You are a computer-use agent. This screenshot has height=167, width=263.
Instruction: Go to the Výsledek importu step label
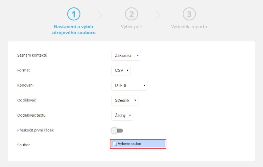coord(189,27)
